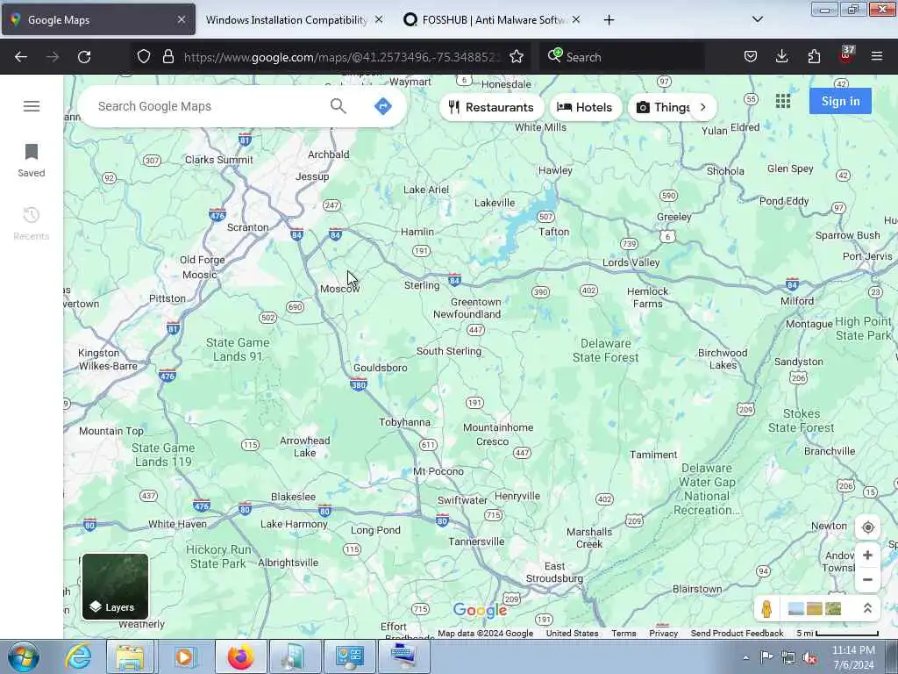Image resolution: width=898 pixels, height=674 pixels.
Task: Show hidden system tray icons
Action: tap(745, 657)
